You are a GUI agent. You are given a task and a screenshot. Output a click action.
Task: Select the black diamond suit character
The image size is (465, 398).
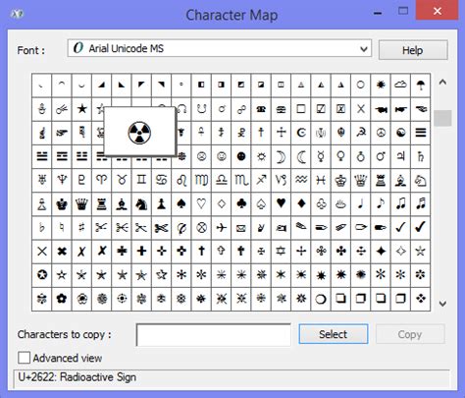pyautogui.click(x=301, y=204)
